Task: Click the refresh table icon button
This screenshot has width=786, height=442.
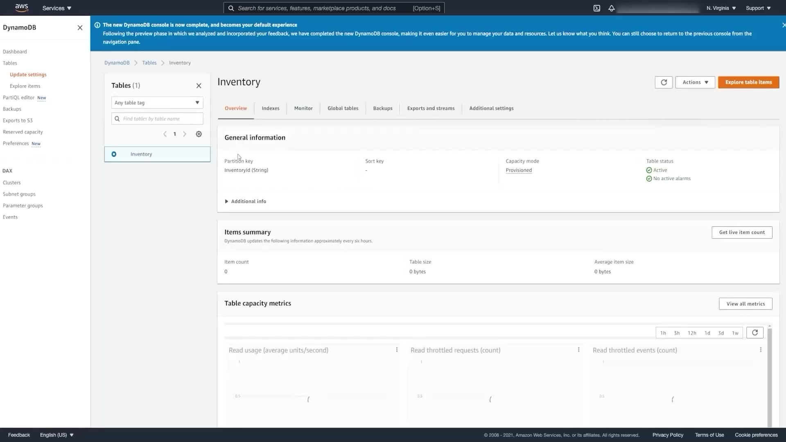Action: click(664, 82)
